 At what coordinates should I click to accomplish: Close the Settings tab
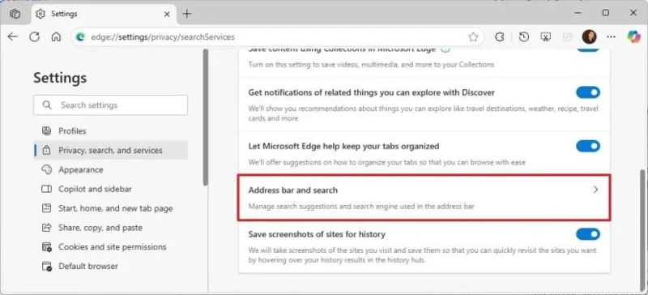167,14
